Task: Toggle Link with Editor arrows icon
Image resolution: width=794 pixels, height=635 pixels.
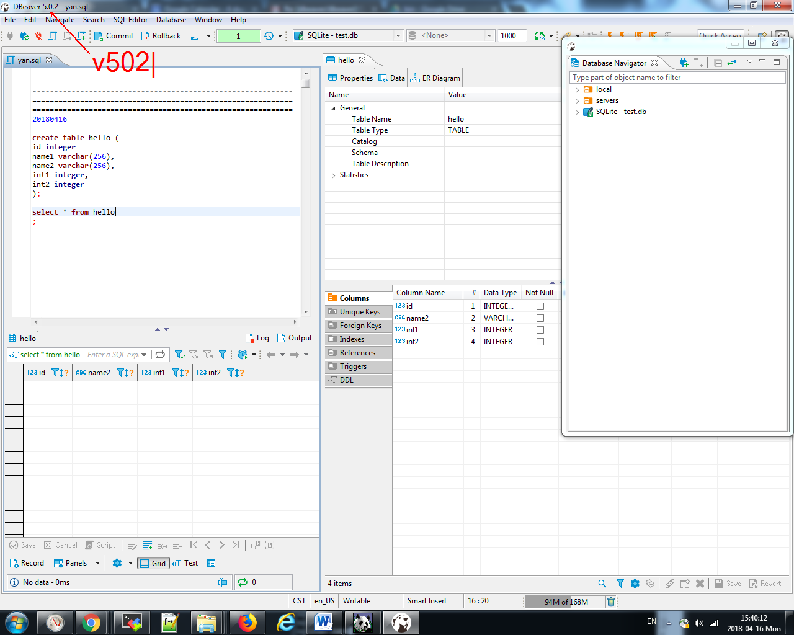Action: coord(732,63)
